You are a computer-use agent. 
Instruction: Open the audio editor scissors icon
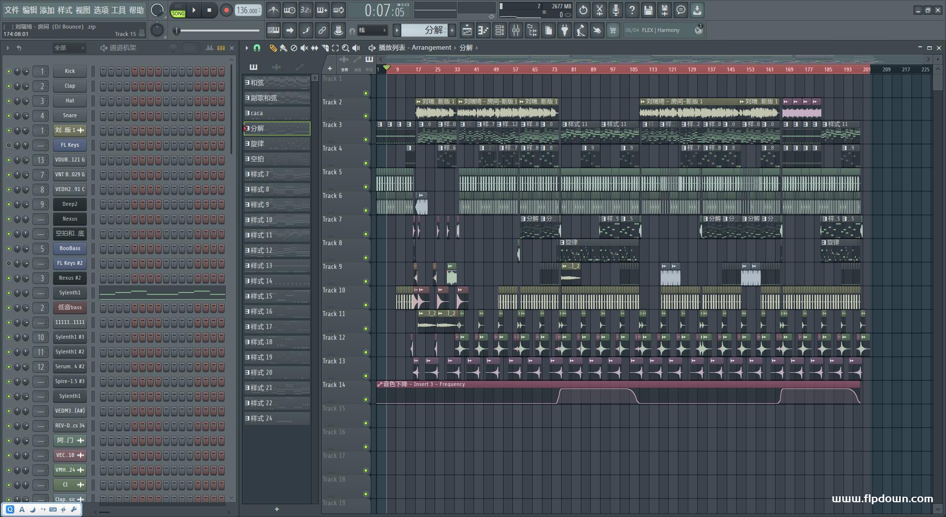pyautogui.click(x=600, y=10)
